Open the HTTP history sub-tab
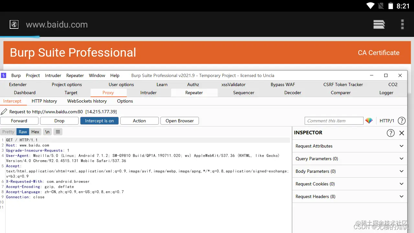The image size is (414, 233). pyautogui.click(x=44, y=101)
